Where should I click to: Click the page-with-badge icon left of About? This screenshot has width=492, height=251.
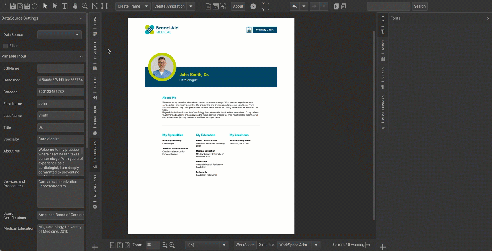(208, 6)
